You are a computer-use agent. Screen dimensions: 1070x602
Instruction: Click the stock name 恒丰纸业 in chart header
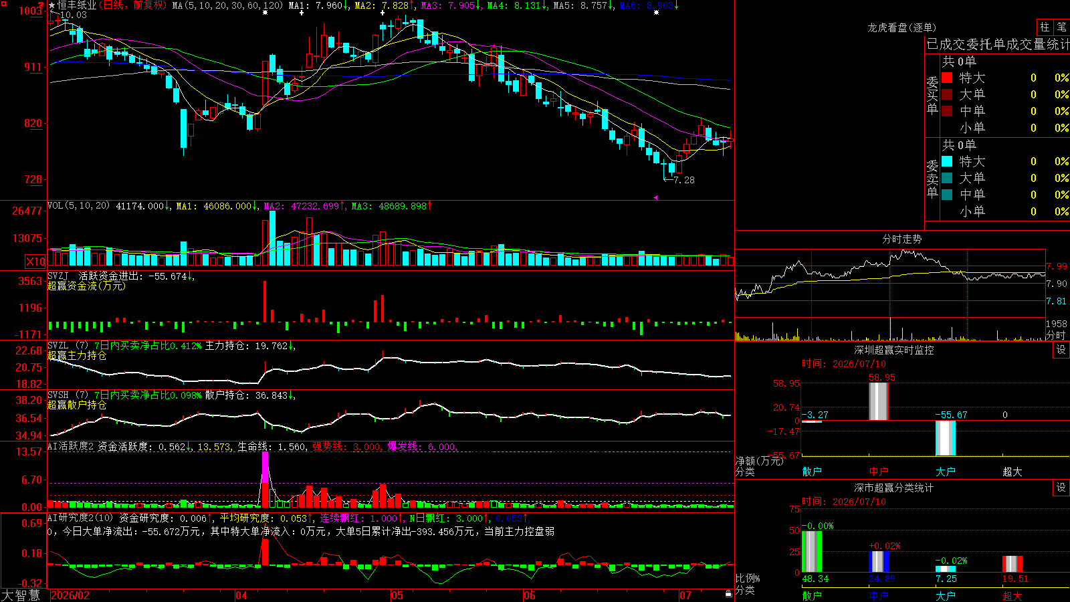click(77, 5)
